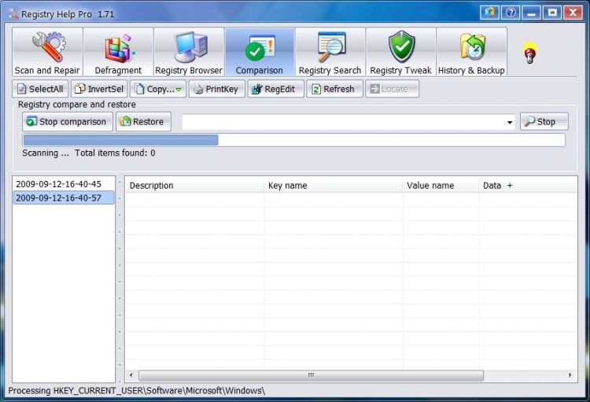The height and width of the screenshot is (402, 590).
Task: Click the red lamp icon
Action: click(x=529, y=53)
